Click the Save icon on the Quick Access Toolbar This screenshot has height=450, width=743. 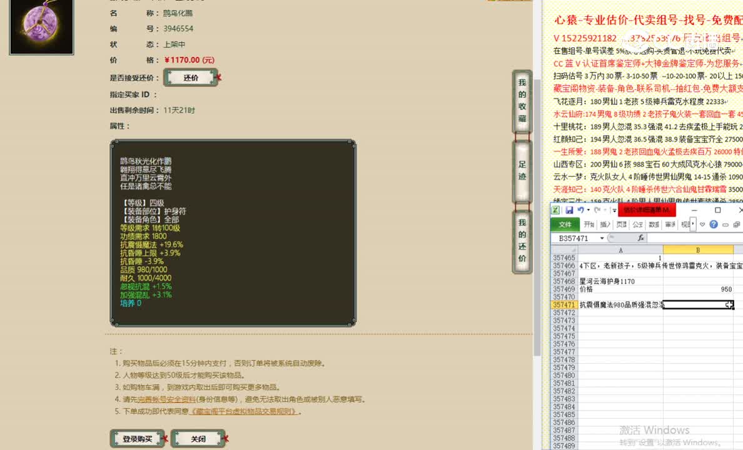(x=570, y=210)
